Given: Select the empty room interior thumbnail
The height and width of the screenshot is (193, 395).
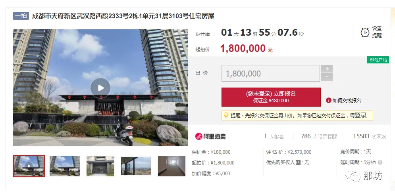Looking at the screenshot, I should (171, 166).
